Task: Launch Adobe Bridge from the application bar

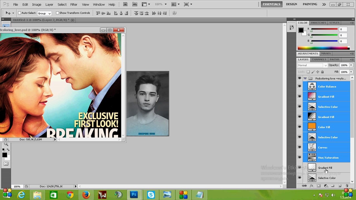Action: coord(125,4)
